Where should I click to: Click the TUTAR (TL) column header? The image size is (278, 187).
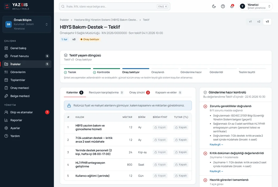181,117
